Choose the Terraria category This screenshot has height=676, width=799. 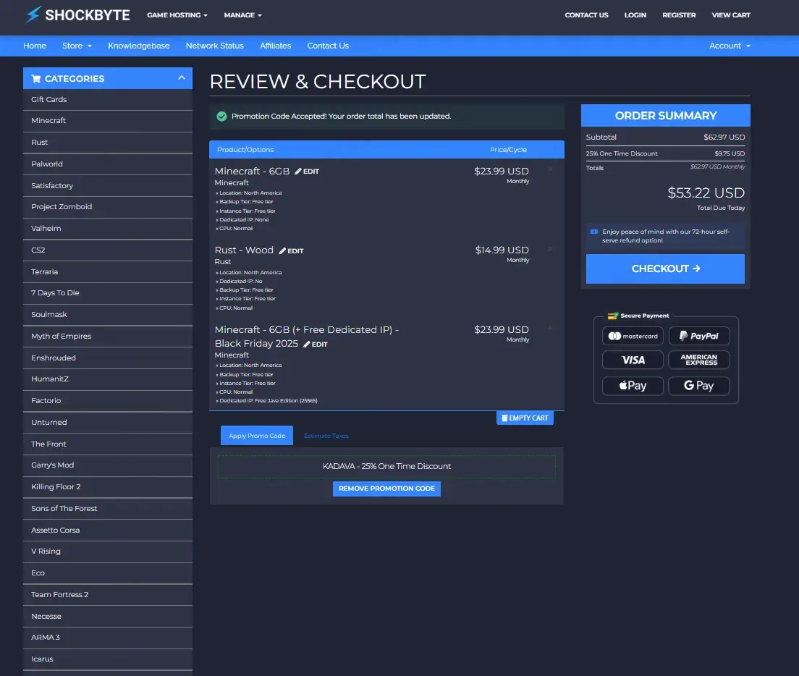tap(108, 271)
